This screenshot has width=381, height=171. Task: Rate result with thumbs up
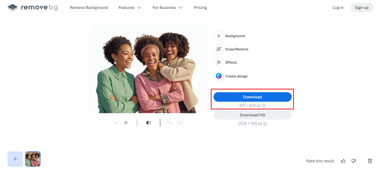click(343, 161)
